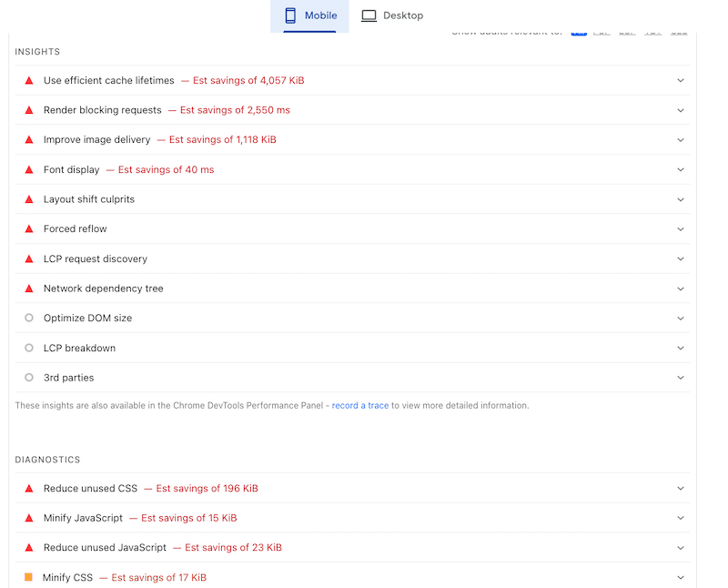728x588 pixels.
Task: Switch to the Desktop tab label
Action: point(402,15)
